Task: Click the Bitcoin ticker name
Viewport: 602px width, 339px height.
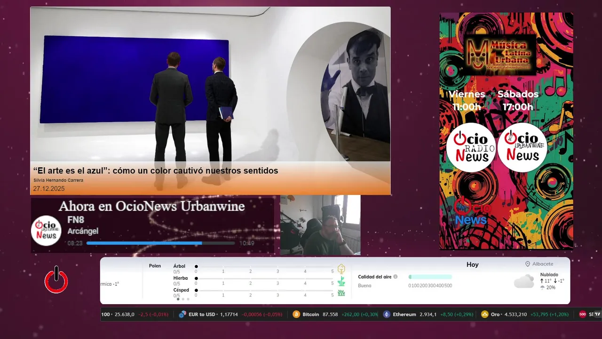Action: pos(310,315)
